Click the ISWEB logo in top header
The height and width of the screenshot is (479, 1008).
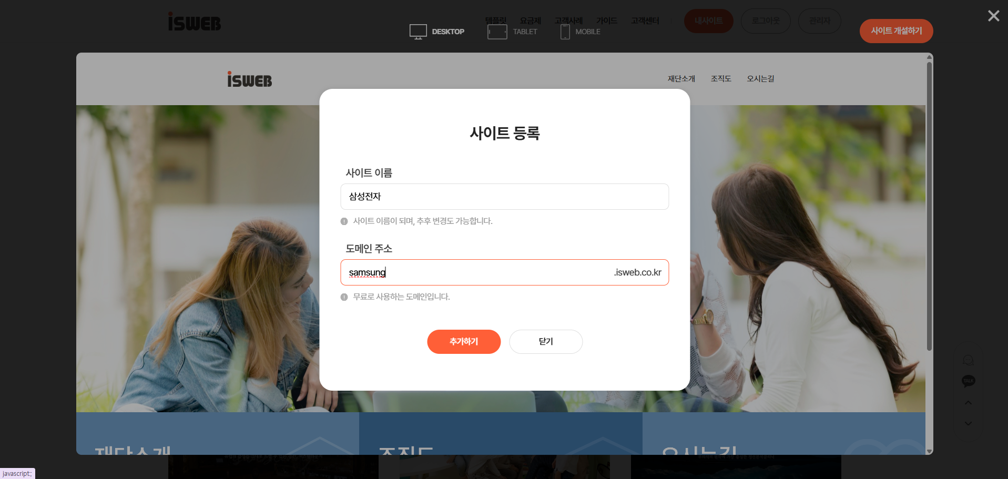[x=195, y=22]
